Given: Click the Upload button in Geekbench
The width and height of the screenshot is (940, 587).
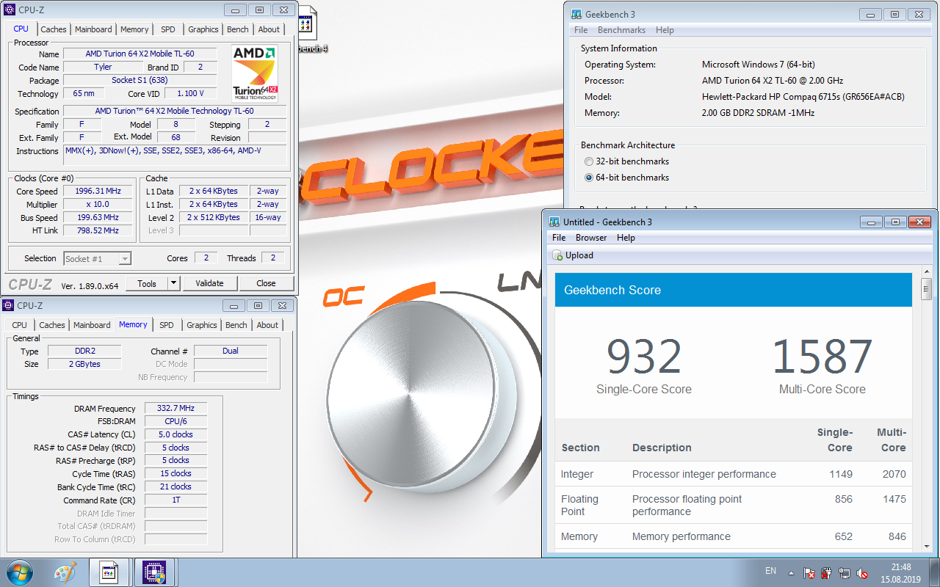Looking at the screenshot, I should pos(573,255).
